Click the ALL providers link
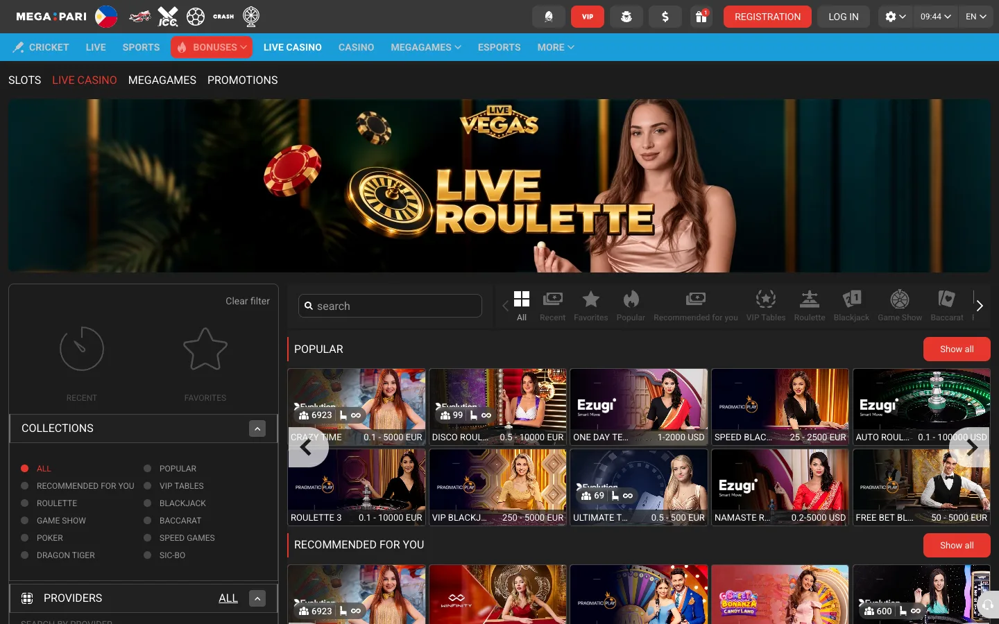The width and height of the screenshot is (999, 624). tap(228, 598)
